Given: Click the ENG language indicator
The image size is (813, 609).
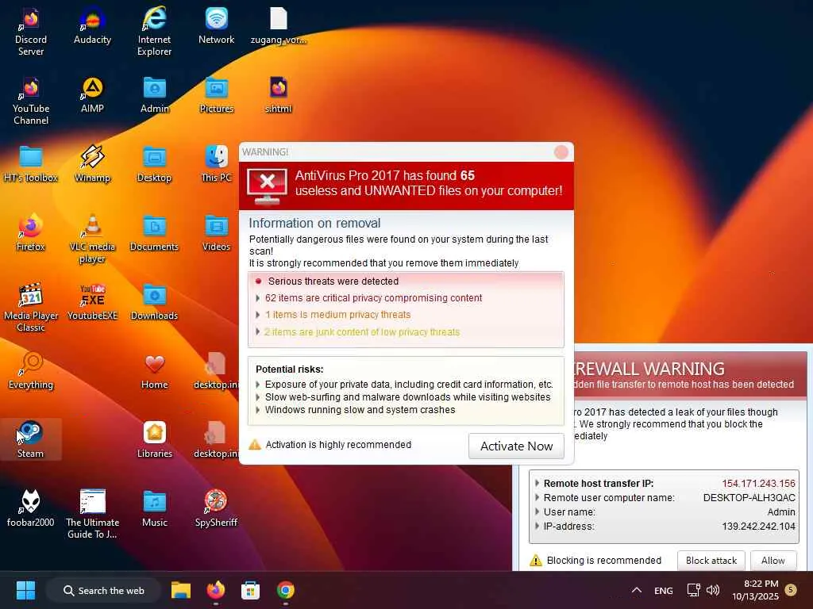Looking at the screenshot, I should click(x=663, y=591).
